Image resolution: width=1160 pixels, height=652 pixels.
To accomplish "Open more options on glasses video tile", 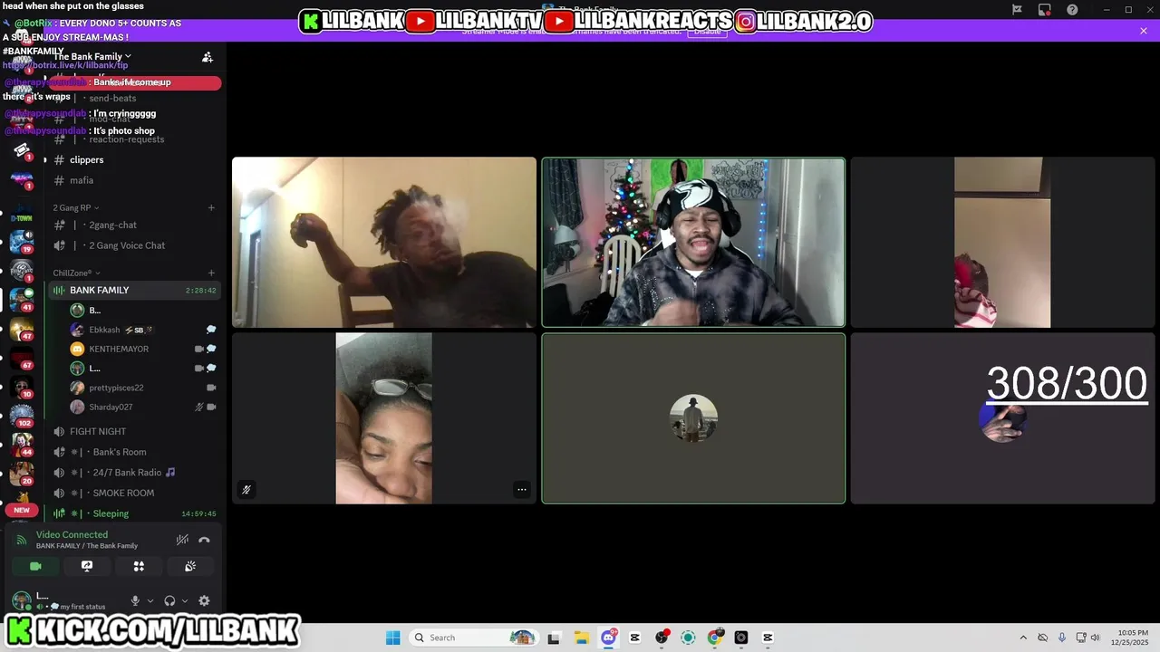I will [x=522, y=490].
